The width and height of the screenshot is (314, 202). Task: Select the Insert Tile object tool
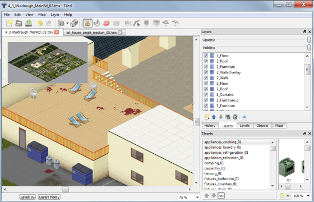(156, 23)
